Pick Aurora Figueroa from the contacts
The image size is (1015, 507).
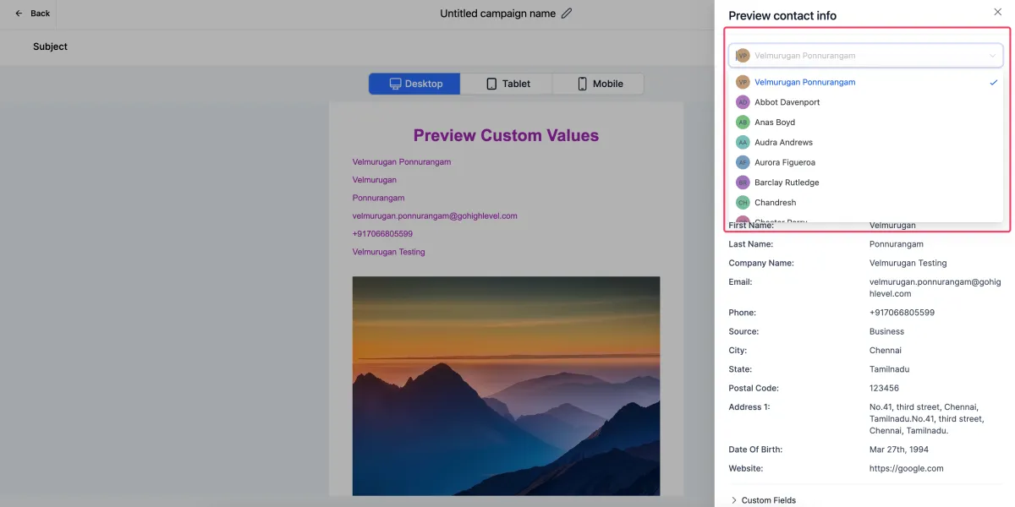[x=785, y=162]
